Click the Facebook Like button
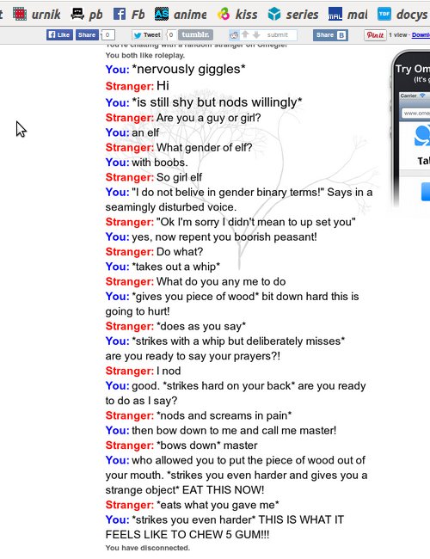This screenshot has height=559, width=430. coord(59,35)
